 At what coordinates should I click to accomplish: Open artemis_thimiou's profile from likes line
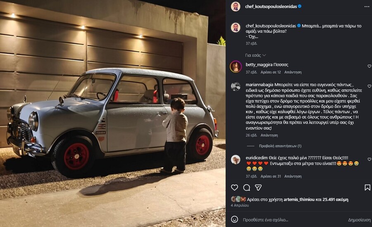point(299,199)
